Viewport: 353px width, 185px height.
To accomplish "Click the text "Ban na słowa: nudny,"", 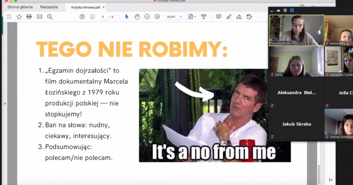I will click(x=78, y=125).
